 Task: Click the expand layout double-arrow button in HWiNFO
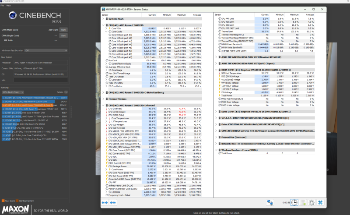coord(105,202)
